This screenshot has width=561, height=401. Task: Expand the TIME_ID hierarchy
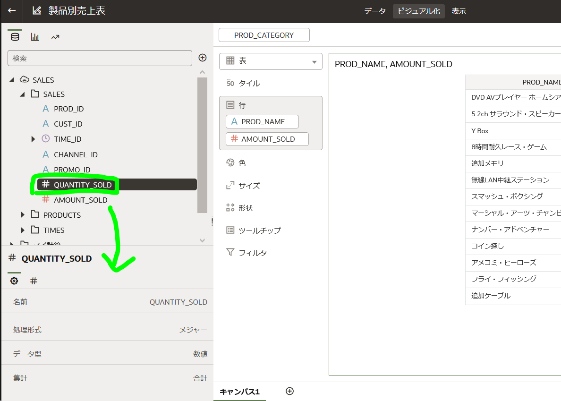[33, 139]
